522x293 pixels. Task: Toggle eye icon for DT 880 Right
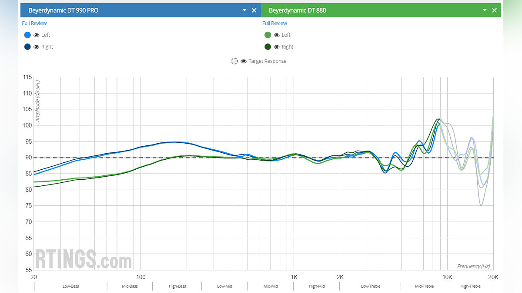pyautogui.click(x=277, y=47)
